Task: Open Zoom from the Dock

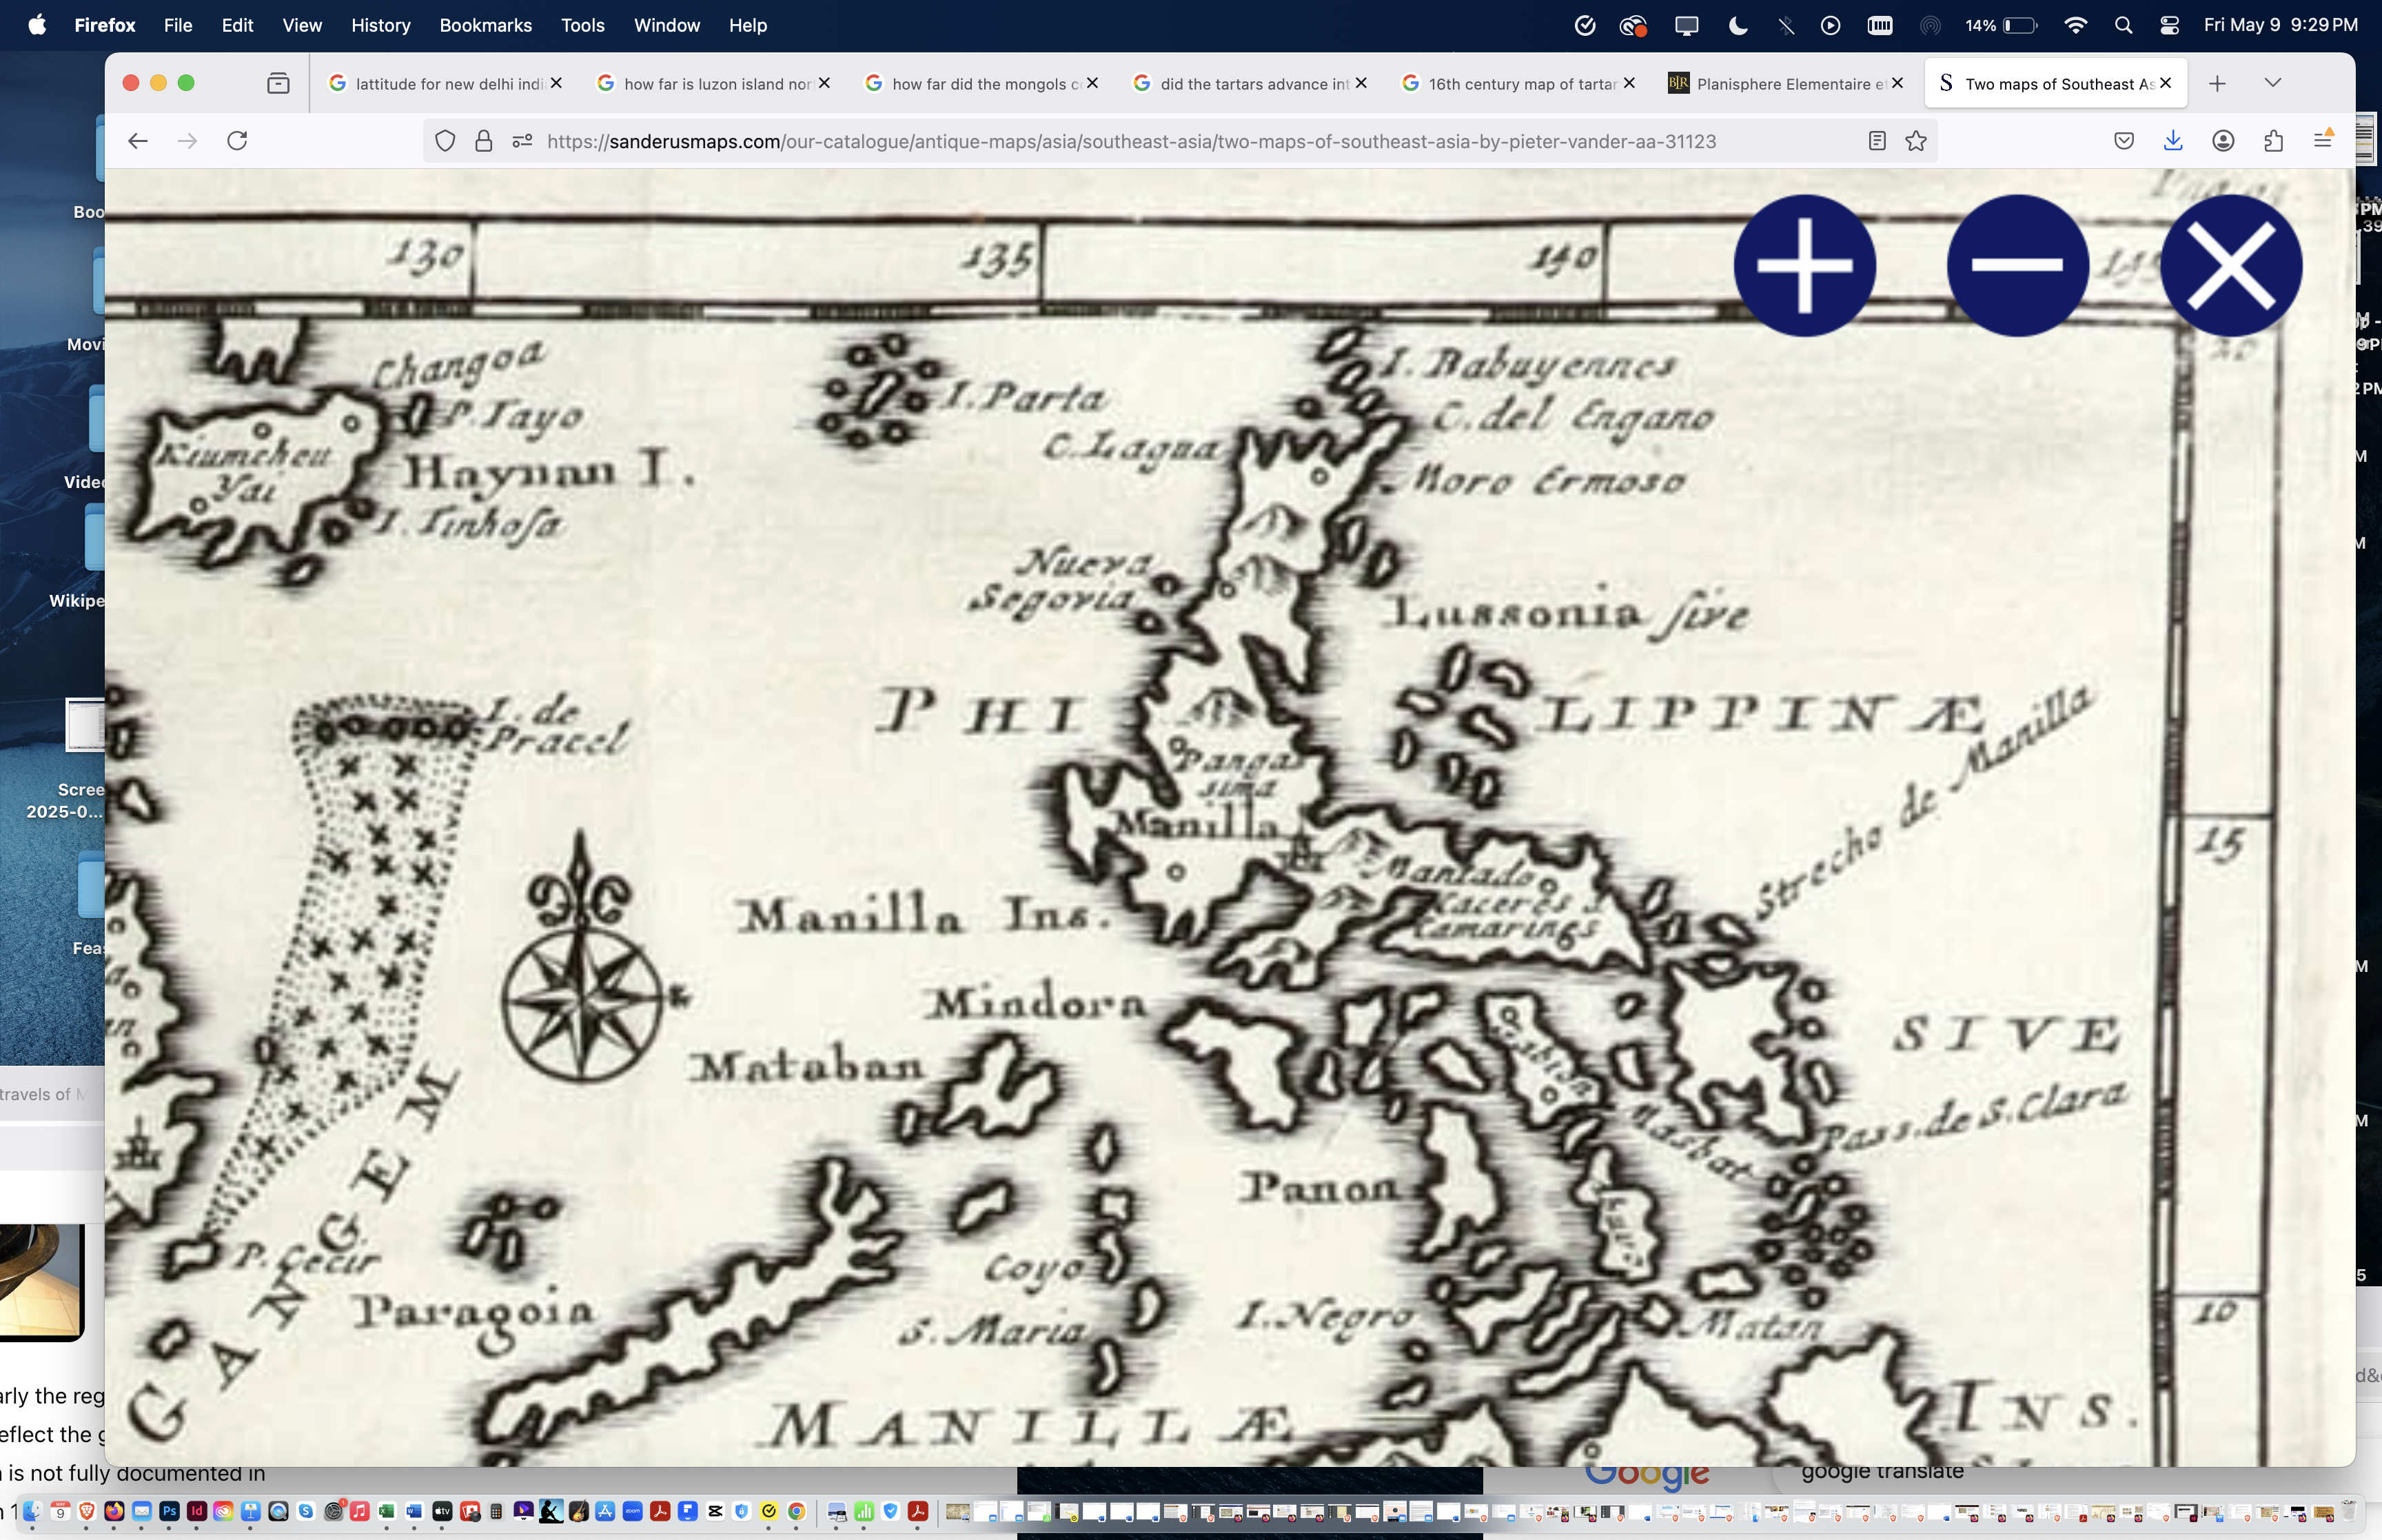Action: tap(633, 1511)
